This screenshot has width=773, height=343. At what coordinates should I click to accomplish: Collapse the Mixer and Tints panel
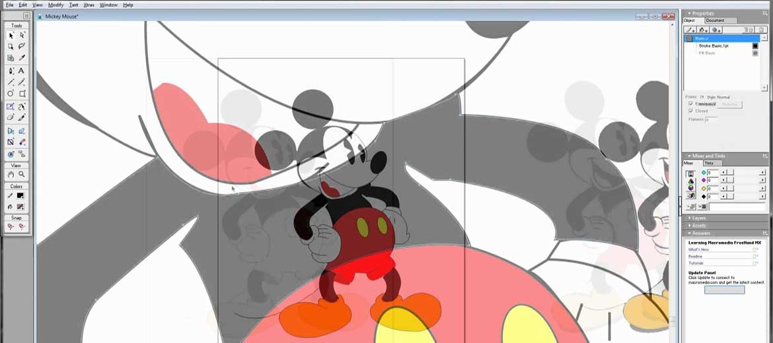pyautogui.click(x=689, y=156)
